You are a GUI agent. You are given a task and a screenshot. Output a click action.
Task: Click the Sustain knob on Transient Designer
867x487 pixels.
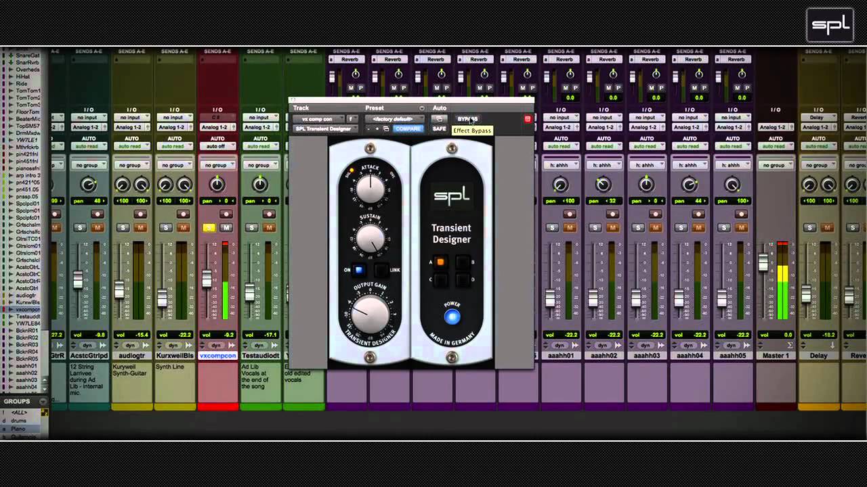[370, 238]
